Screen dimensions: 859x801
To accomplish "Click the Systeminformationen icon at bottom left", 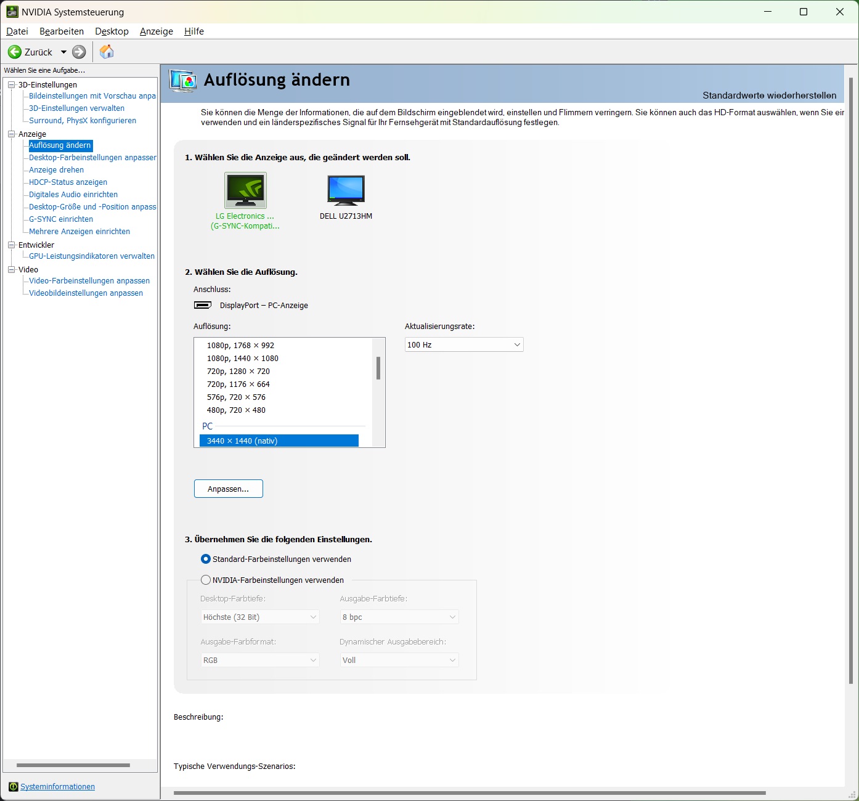I will tap(14, 787).
